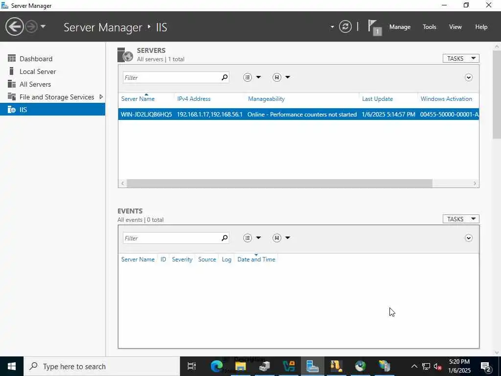Sort by IPv4 Address column
This screenshot has height=376, width=501.
194,99
